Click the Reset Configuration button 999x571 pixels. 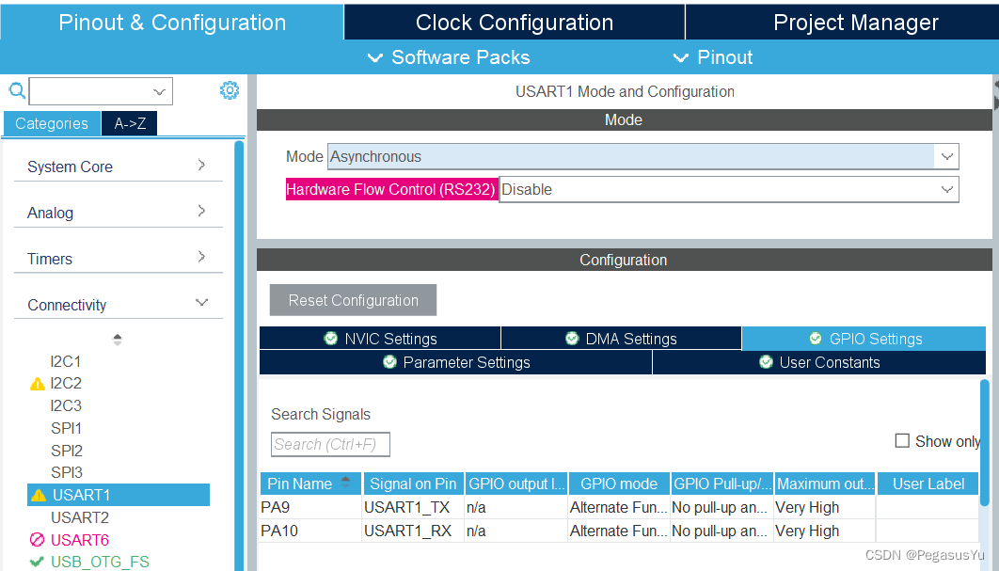pos(353,300)
